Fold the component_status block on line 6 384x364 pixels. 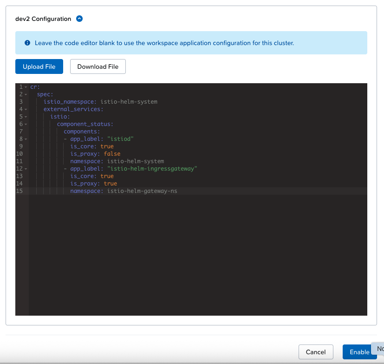[26, 124]
